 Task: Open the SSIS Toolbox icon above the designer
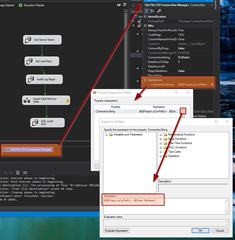119,5
